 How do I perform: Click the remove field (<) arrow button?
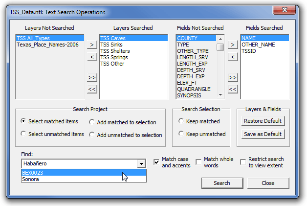coord(233,57)
